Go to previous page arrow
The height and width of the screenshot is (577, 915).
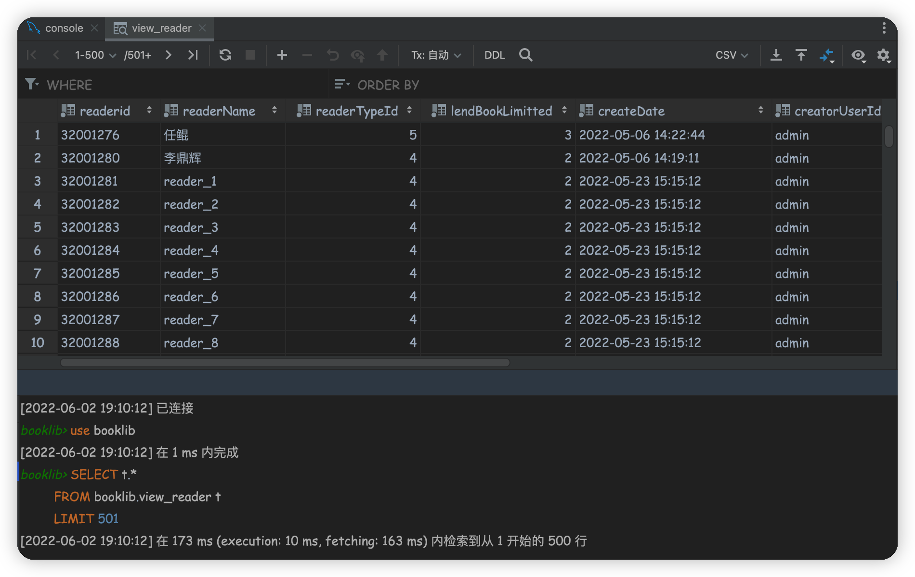[56, 55]
